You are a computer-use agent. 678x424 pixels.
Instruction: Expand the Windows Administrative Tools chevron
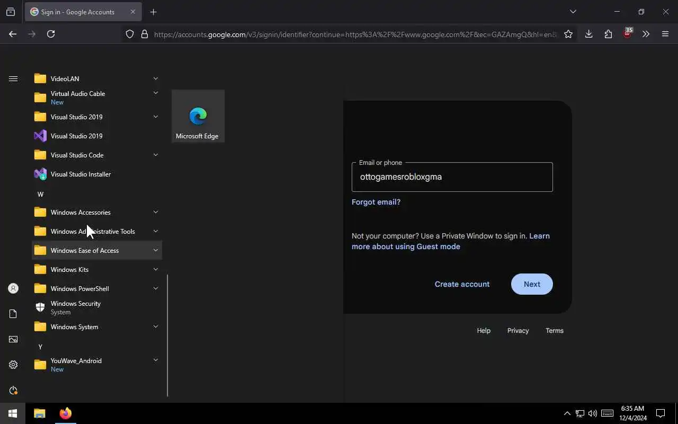(155, 231)
